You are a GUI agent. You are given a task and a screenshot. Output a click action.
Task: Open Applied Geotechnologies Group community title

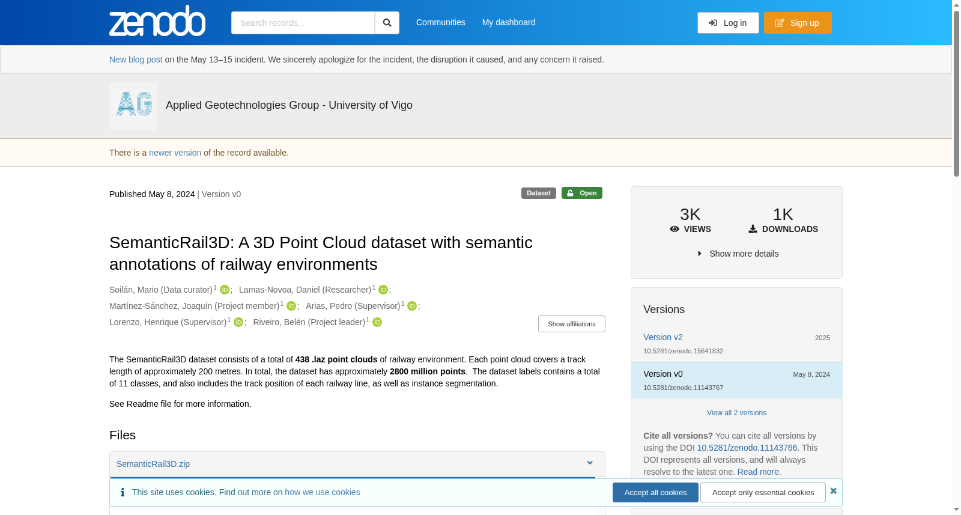click(x=289, y=105)
